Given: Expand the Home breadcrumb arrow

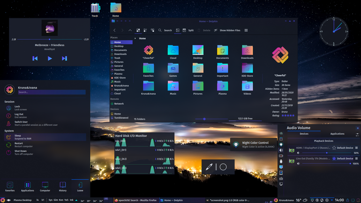Looking at the screenshot, I should click(135, 38).
